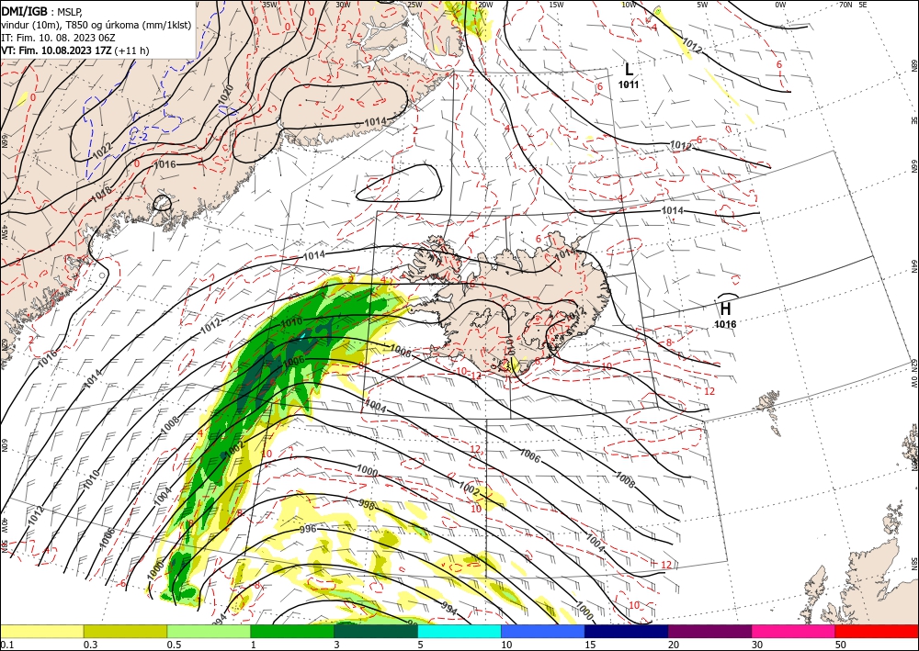Select the green 1 mm legend swatch

click(292, 631)
